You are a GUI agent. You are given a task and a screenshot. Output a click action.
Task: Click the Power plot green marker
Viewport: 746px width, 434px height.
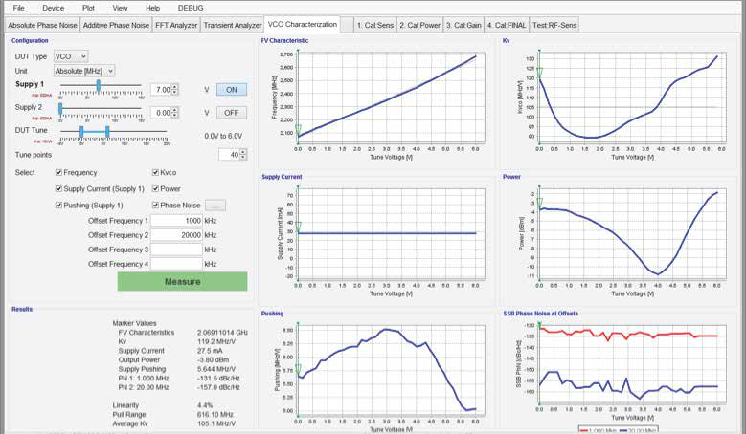pos(539,204)
